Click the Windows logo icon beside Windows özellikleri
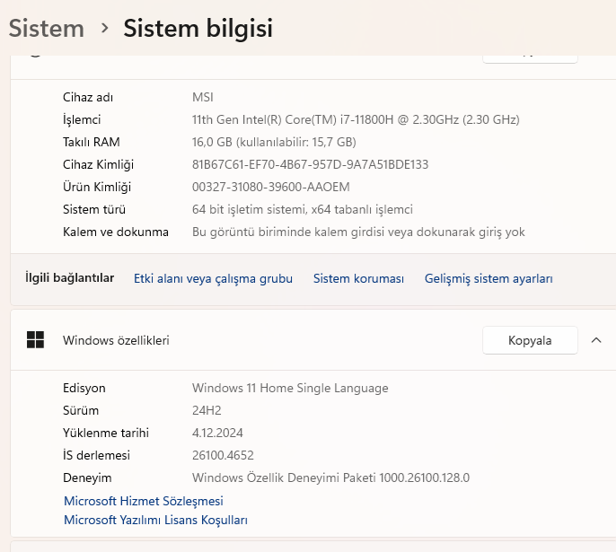The height and width of the screenshot is (552, 616). tap(35, 339)
